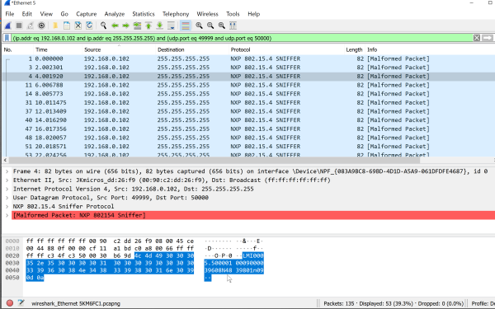Expand the Malformed Packet red row
This screenshot has height=309, width=495.
click(x=7, y=215)
